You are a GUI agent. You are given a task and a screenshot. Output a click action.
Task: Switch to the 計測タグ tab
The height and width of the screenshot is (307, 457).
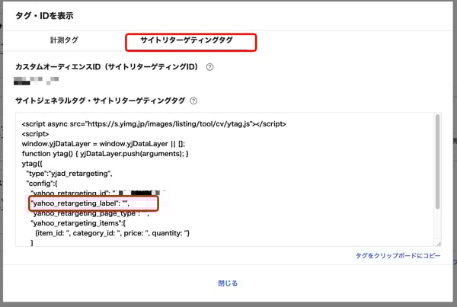[x=64, y=40]
